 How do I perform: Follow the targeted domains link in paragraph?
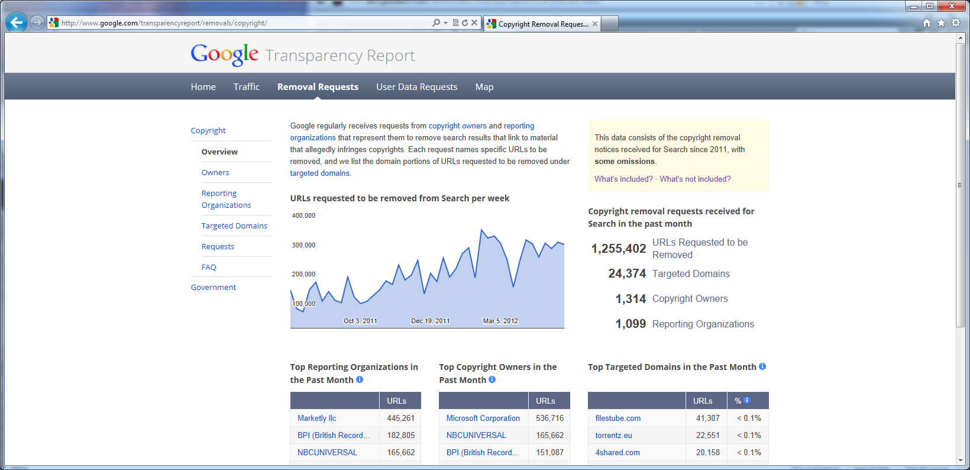319,173
